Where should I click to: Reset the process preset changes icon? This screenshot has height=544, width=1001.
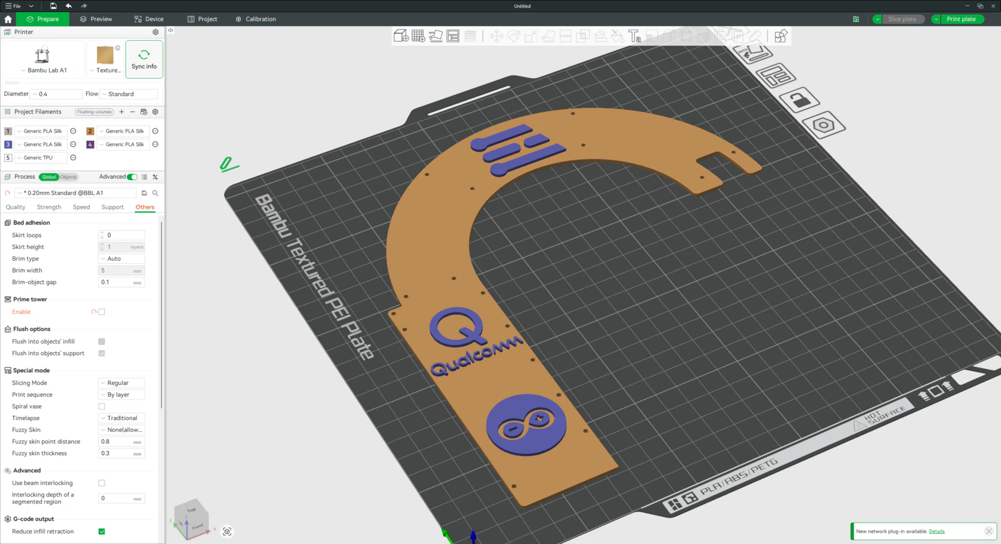click(x=8, y=193)
